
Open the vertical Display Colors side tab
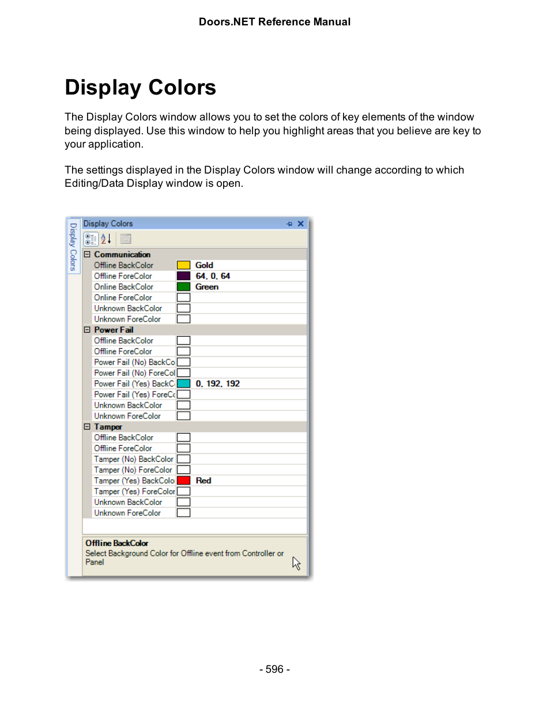coord(73,247)
